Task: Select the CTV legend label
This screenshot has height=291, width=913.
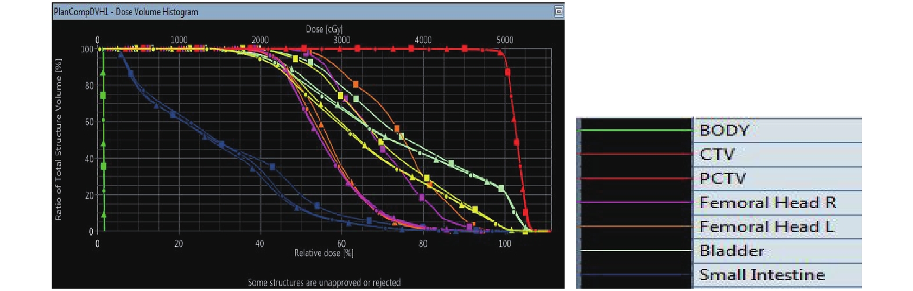Action: [x=717, y=155]
